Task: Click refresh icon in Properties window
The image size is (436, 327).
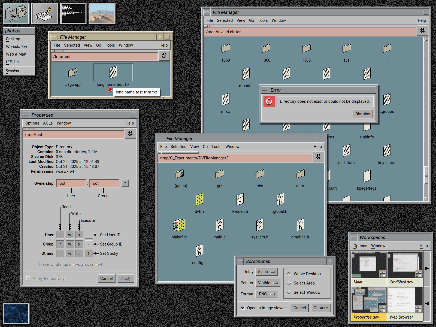Action: (131, 134)
